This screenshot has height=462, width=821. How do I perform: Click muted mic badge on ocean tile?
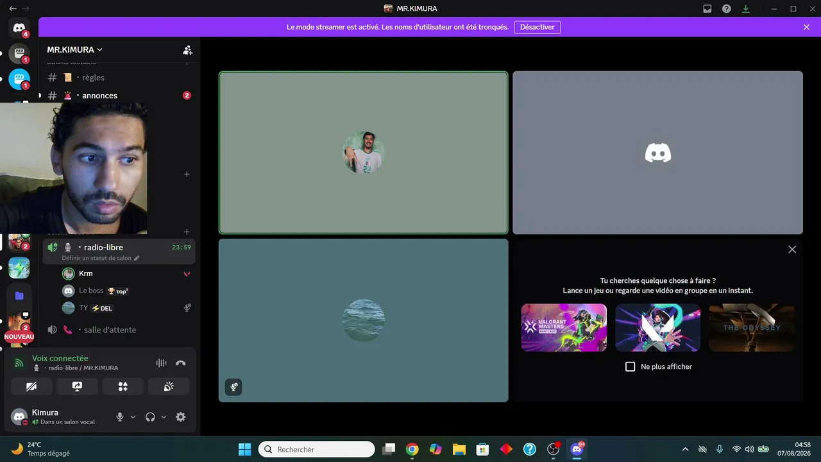coord(233,387)
